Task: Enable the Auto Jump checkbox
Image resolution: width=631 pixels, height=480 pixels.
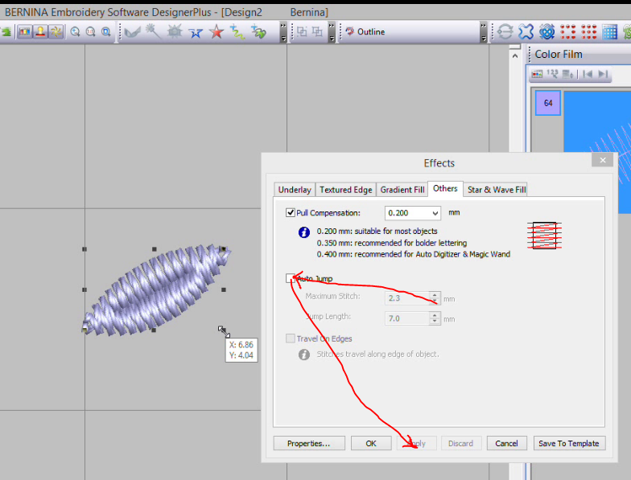Action: (x=291, y=279)
